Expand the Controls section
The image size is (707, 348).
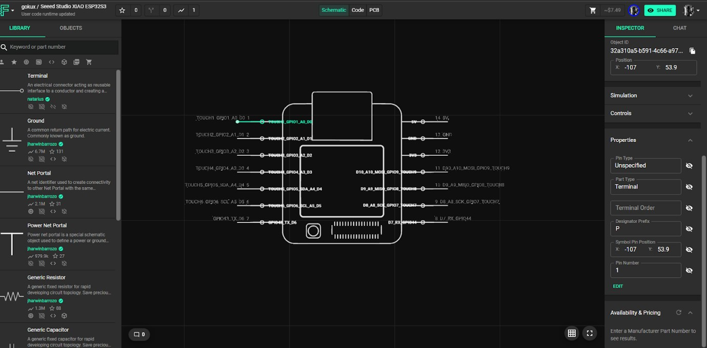(x=652, y=113)
